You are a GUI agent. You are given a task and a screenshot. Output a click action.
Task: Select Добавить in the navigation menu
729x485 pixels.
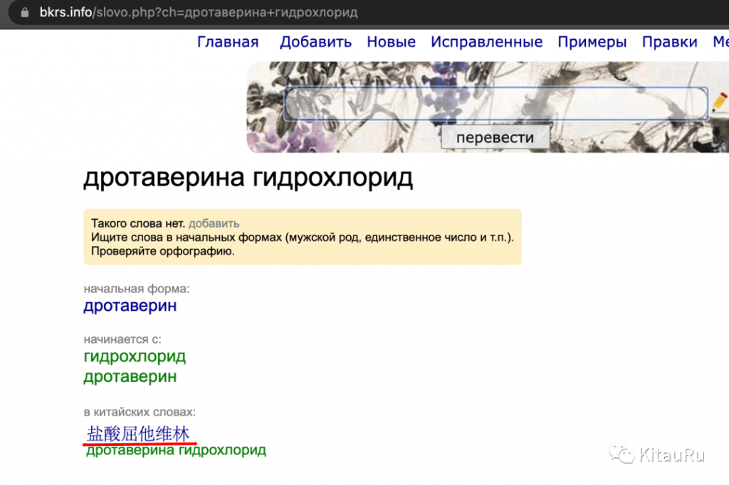pos(315,41)
